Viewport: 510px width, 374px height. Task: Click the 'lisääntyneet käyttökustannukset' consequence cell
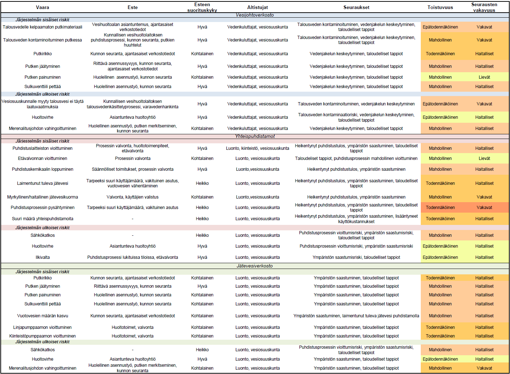[356, 219]
